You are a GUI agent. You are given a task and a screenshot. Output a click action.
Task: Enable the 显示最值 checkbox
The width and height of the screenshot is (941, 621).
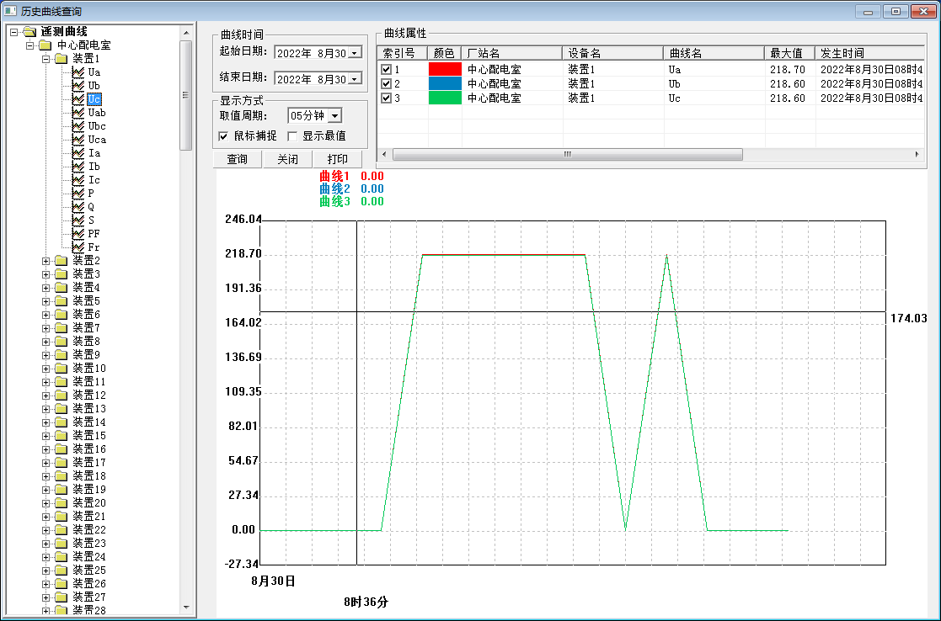click(x=293, y=136)
